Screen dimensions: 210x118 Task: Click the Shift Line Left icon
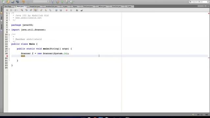(56, 10)
